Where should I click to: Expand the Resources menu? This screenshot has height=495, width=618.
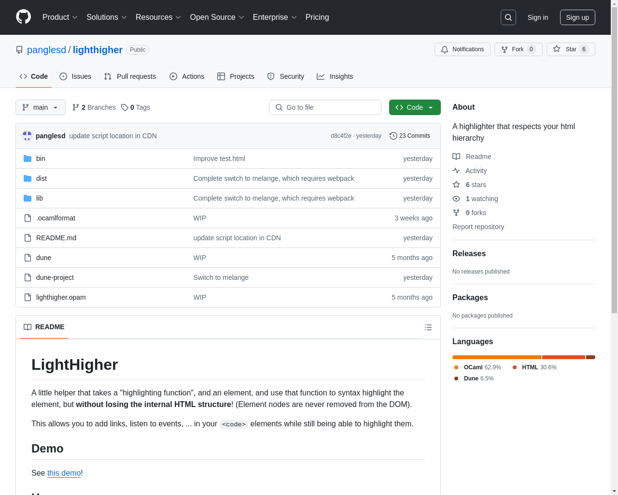[158, 17]
